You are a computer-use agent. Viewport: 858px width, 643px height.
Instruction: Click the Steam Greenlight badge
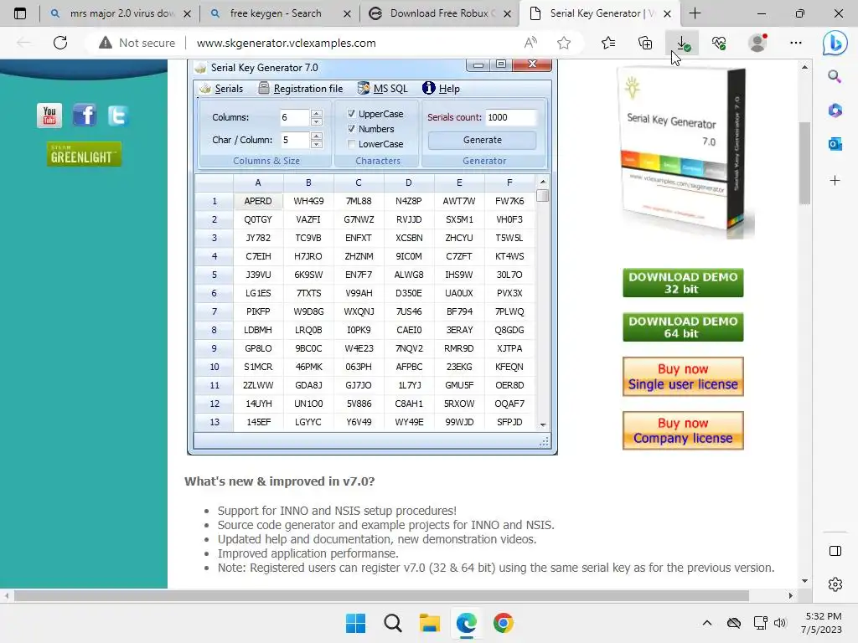[84, 154]
